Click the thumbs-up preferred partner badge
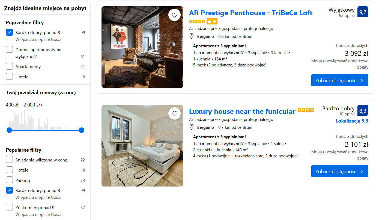Image resolution: width=385 pixels, height=220 pixels. [212, 21]
